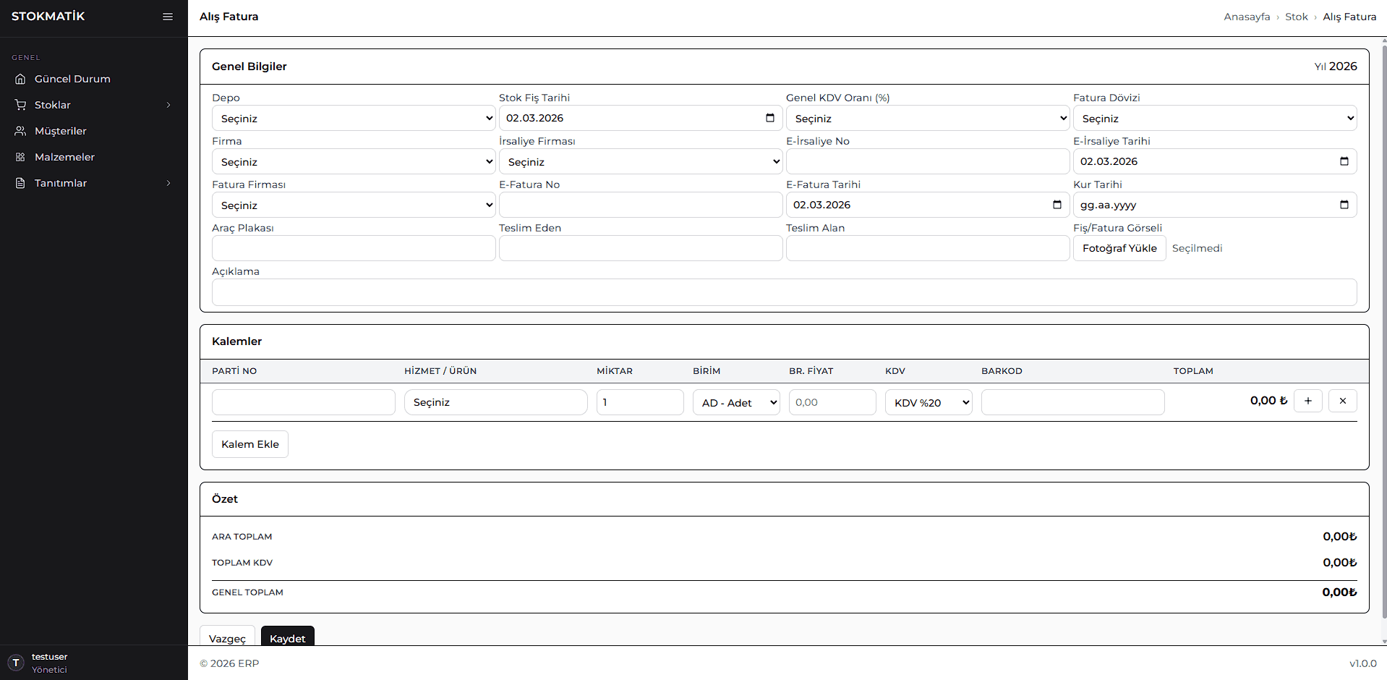Open the Kur Tarihi date picker icon
Image resolution: width=1387 pixels, height=680 pixels.
[x=1344, y=205]
